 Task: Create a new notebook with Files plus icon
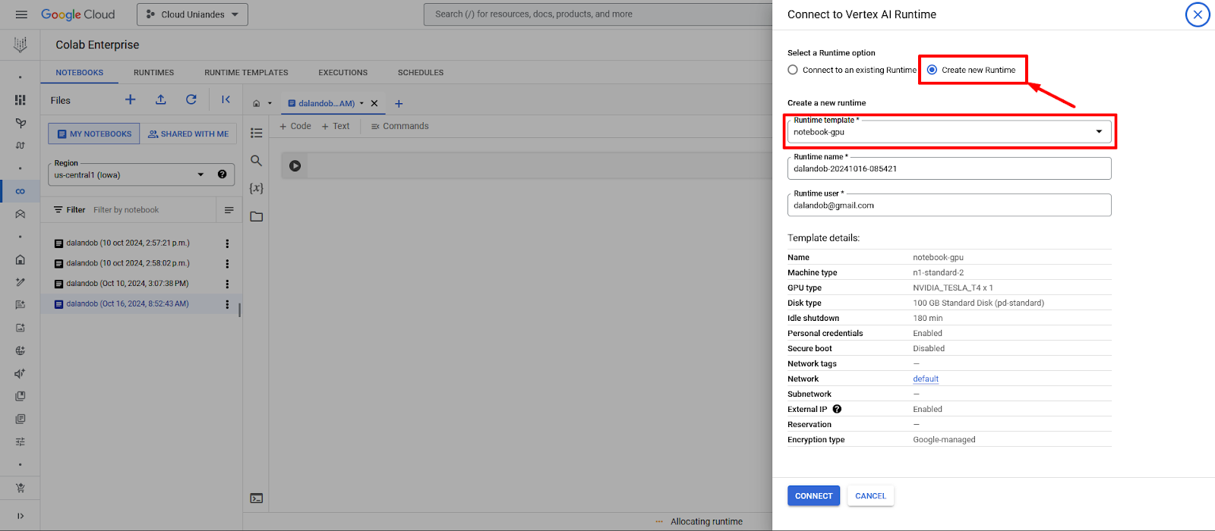point(131,99)
